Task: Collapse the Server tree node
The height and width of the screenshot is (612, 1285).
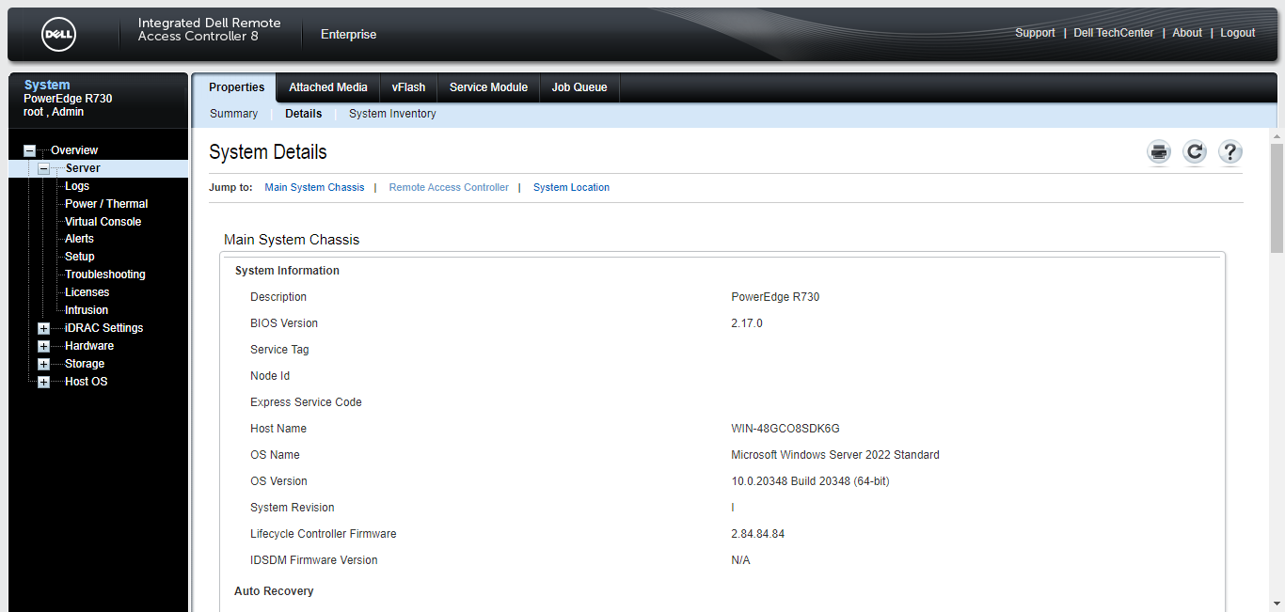Action: point(43,168)
